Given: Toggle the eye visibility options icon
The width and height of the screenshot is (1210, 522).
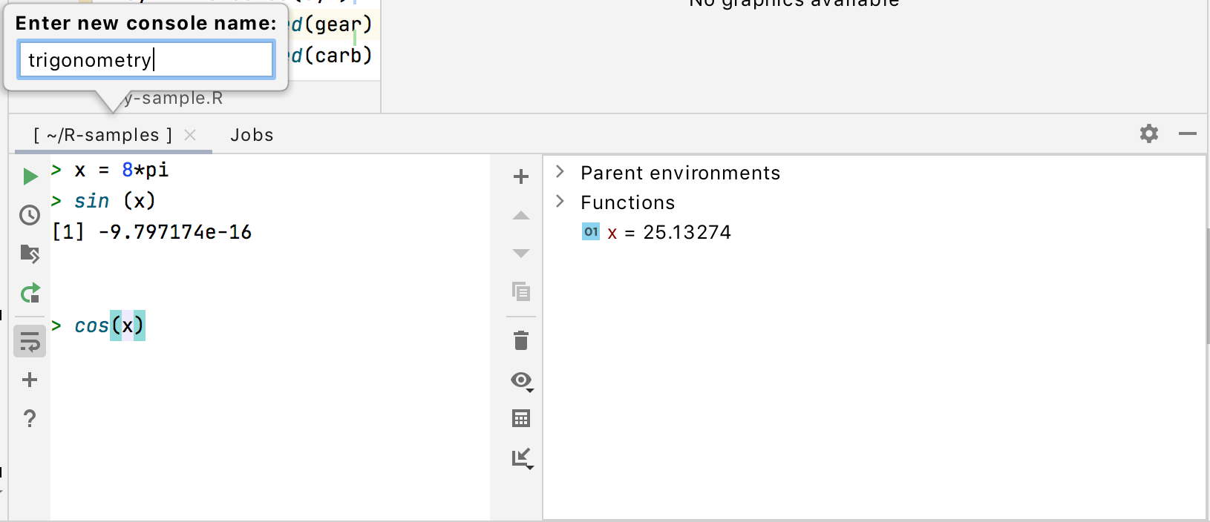Looking at the screenshot, I should tap(522, 380).
